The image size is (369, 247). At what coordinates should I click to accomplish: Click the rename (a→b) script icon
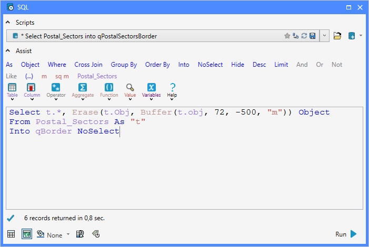click(296, 36)
